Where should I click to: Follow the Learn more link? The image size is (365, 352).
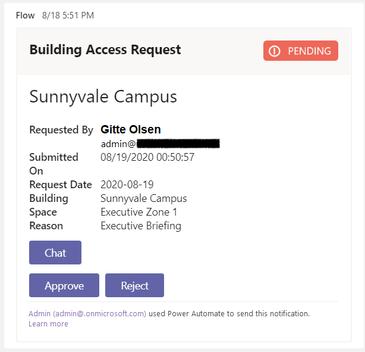pos(48,324)
